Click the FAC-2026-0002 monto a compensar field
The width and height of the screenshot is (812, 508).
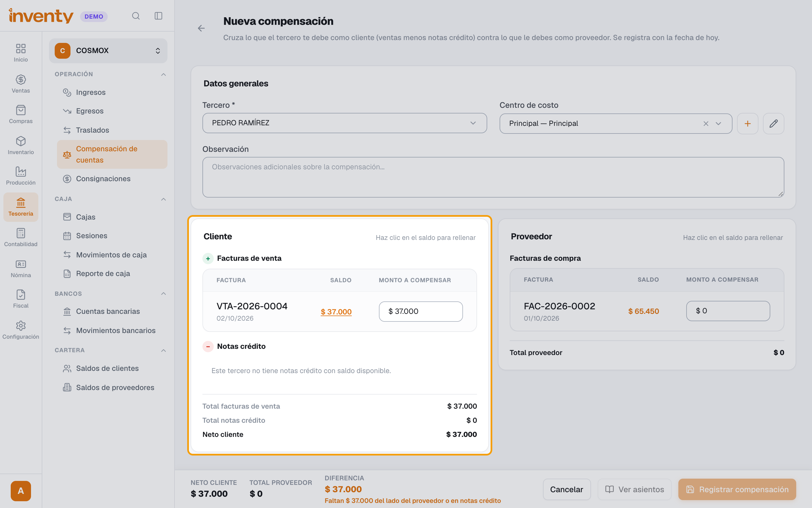tap(728, 311)
